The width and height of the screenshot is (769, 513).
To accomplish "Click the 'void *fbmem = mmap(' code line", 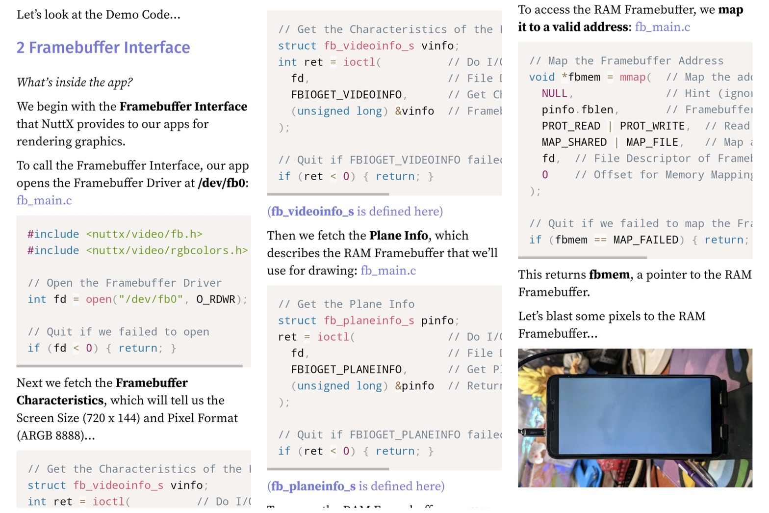I will [x=590, y=77].
